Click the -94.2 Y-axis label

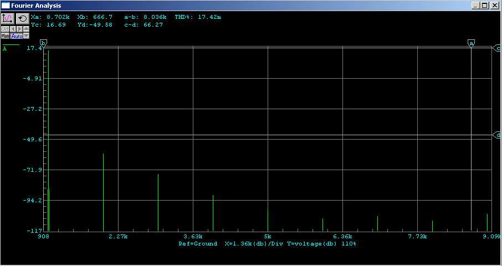point(32,201)
